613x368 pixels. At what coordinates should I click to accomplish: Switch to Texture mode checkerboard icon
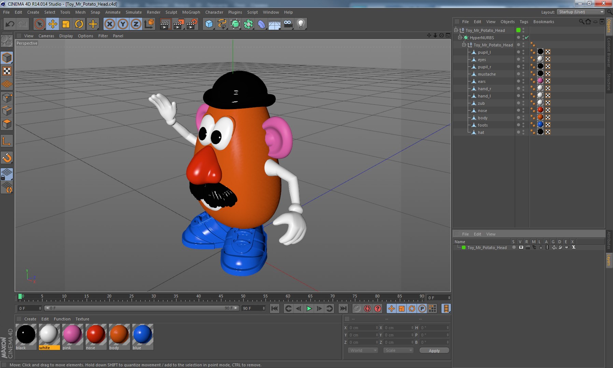[x=7, y=71]
